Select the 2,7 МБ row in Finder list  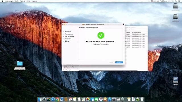click(136, 36)
